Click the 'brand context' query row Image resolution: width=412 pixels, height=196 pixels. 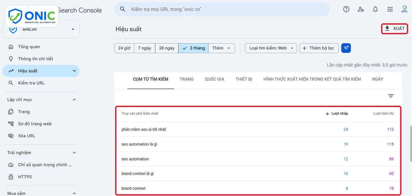[x=257, y=188]
